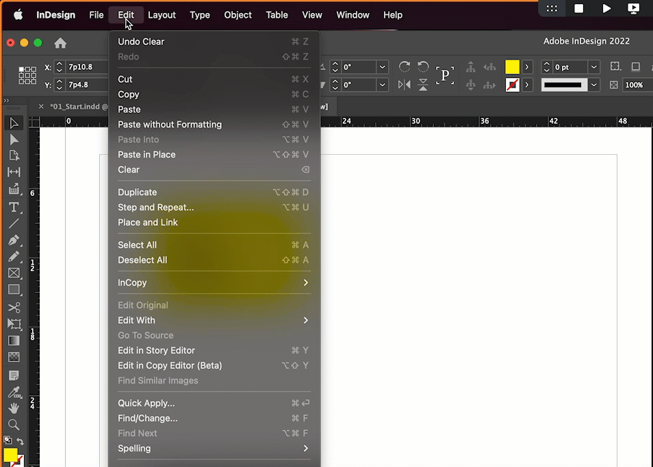Open shear angle dropdown
This screenshot has width=653, height=467.
pyautogui.click(x=382, y=85)
